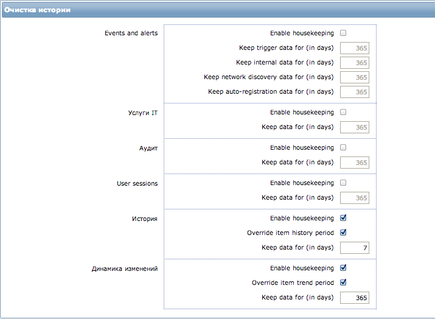Viewport: 435px width, 319px height.
Task: Click the Keep trigger data days field
Action: 355,48
